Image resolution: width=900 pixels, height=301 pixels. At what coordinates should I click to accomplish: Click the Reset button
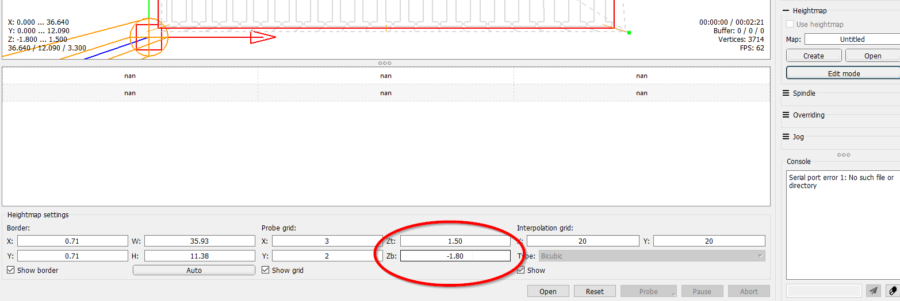coord(595,291)
